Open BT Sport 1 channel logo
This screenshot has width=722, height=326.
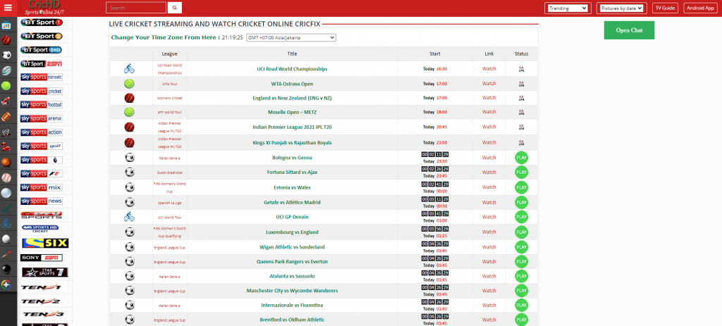[x=42, y=23]
